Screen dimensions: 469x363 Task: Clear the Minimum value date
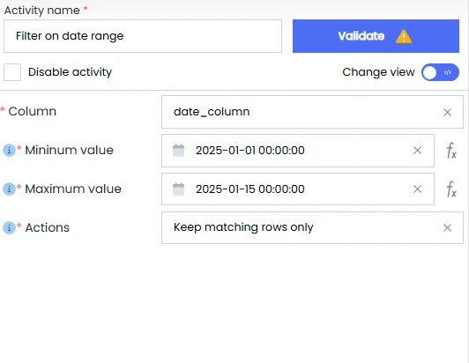(x=417, y=150)
